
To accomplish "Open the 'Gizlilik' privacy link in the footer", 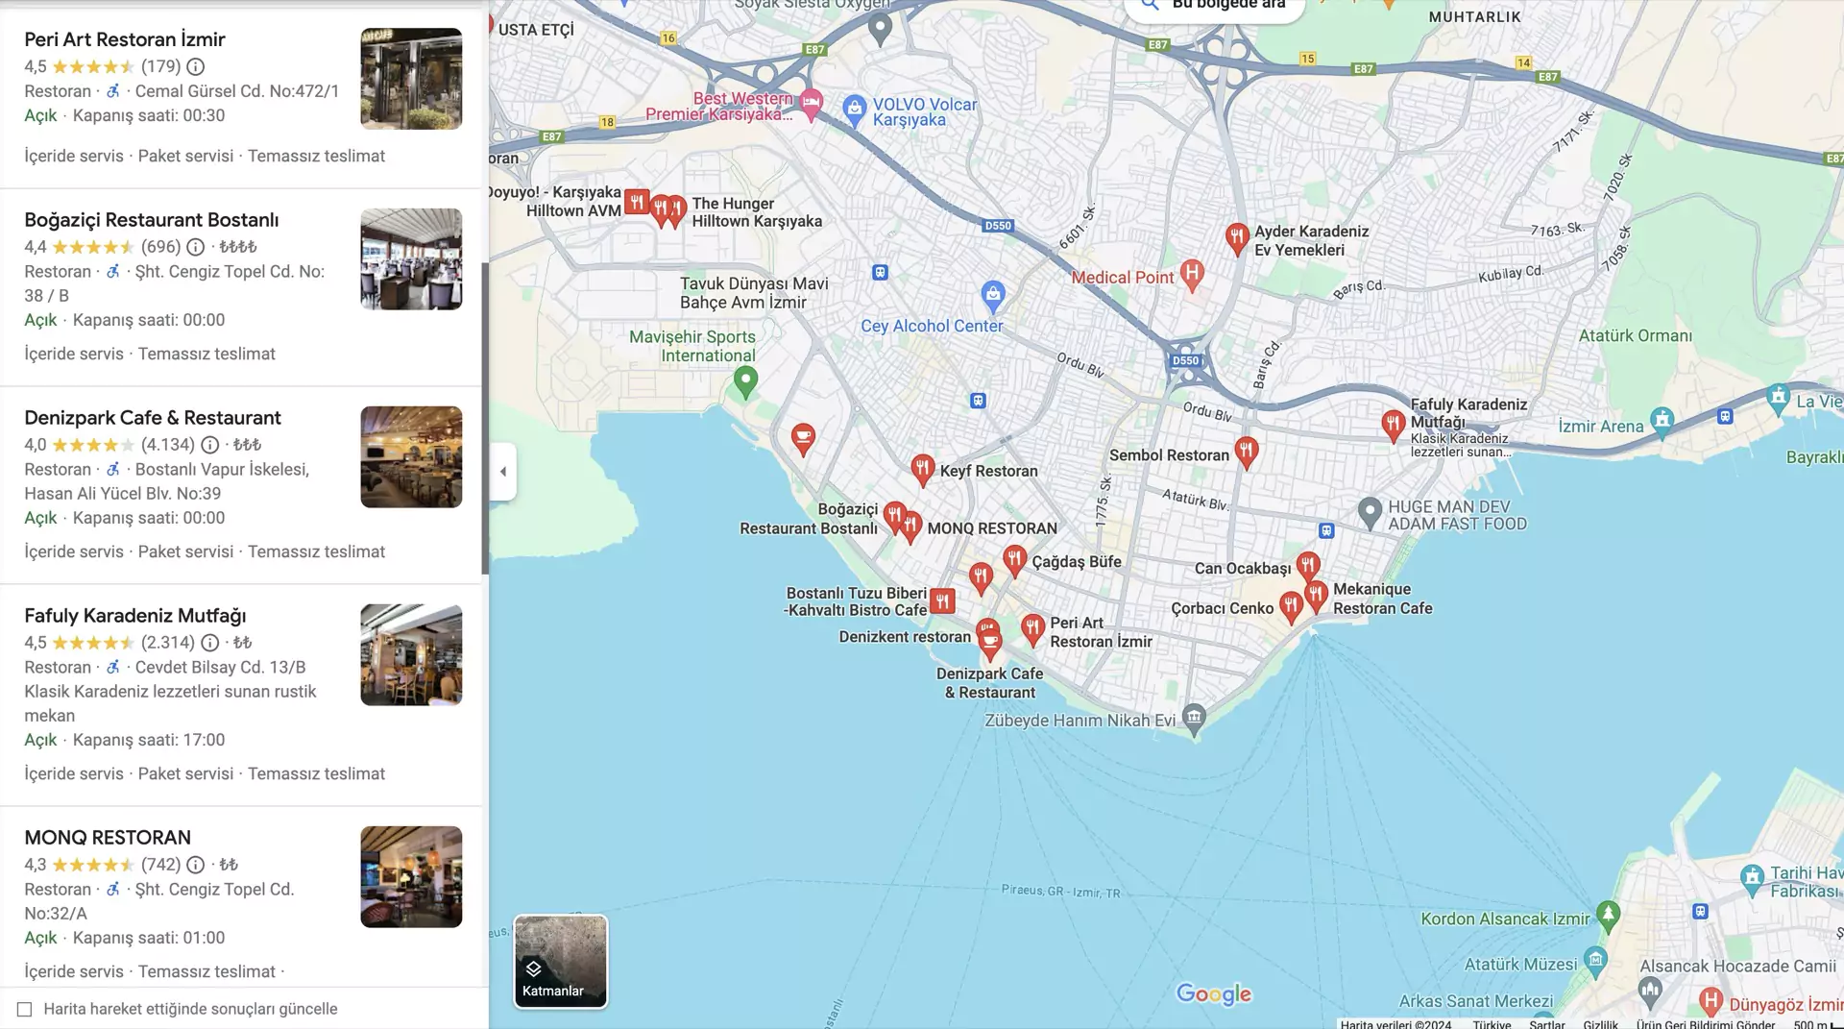I will (1600, 1024).
